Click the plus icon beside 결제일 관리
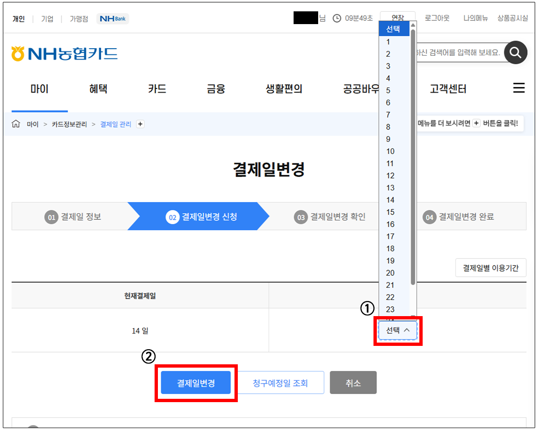 pyautogui.click(x=140, y=124)
